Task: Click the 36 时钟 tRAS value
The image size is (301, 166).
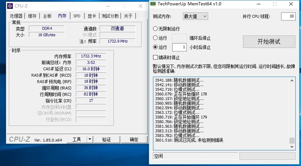Action: (x=91, y=88)
